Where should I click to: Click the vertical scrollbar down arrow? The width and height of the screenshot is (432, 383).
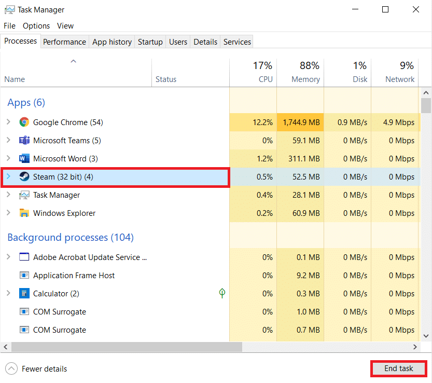[426, 337]
